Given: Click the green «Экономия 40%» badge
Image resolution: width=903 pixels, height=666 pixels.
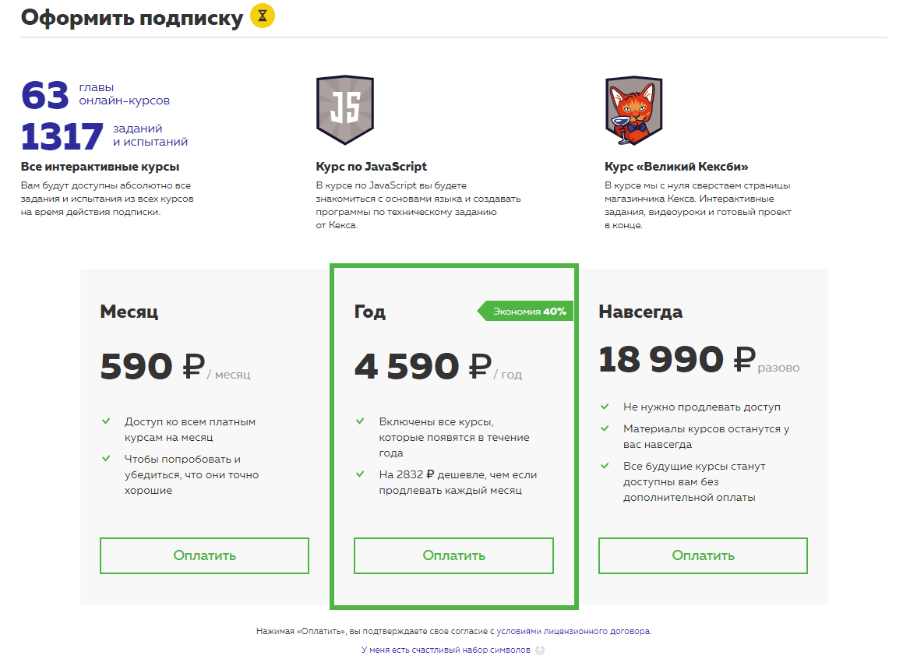Looking at the screenshot, I should 526,312.
